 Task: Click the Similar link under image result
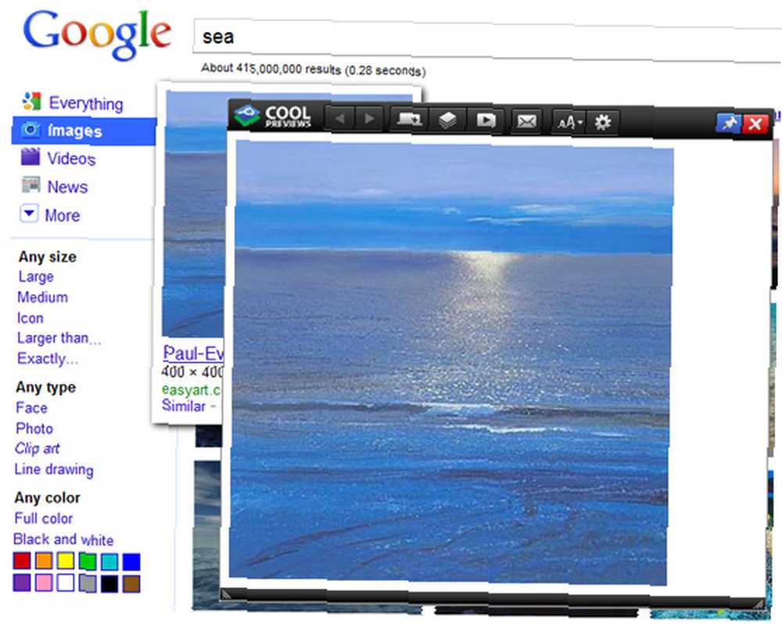(184, 406)
